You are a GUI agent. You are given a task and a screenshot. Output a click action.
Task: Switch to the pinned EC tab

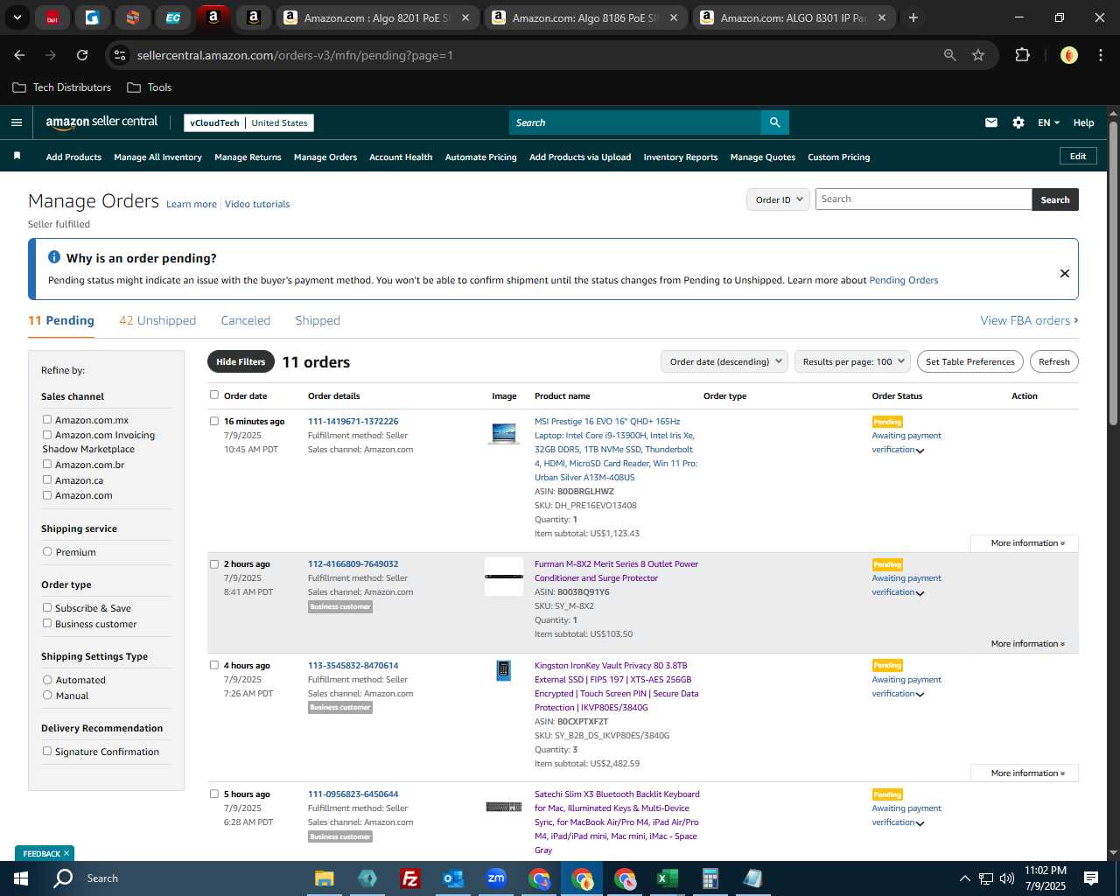pyautogui.click(x=173, y=17)
